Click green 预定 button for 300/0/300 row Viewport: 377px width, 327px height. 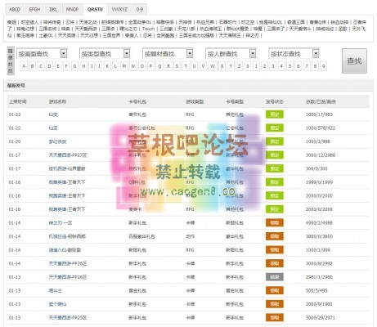275,168
